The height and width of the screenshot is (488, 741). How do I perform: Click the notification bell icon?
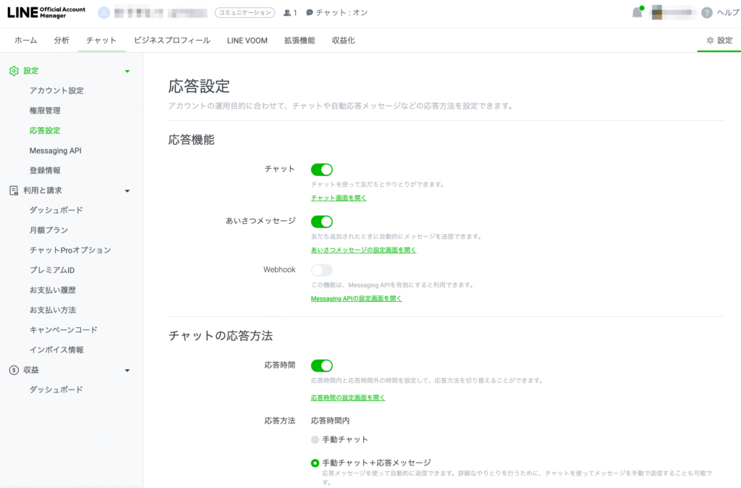click(x=638, y=12)
